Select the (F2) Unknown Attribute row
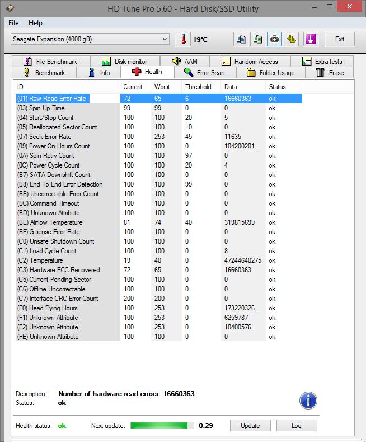Viewport: 366px width, 442px height. 159,327
